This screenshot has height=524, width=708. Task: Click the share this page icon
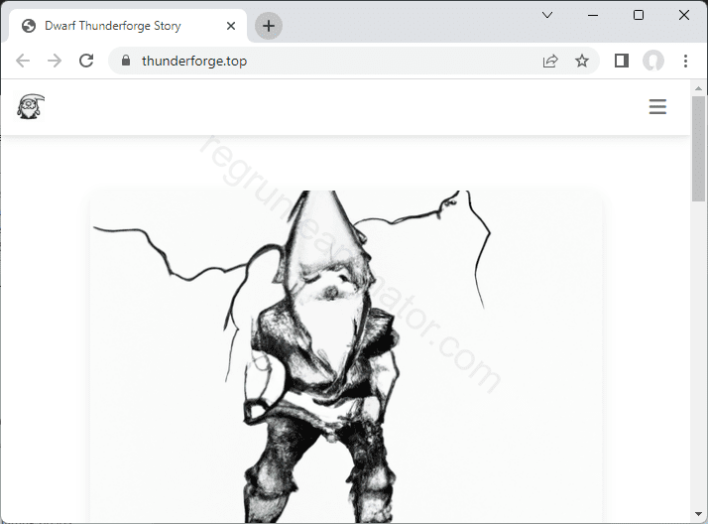pos(550,61)
